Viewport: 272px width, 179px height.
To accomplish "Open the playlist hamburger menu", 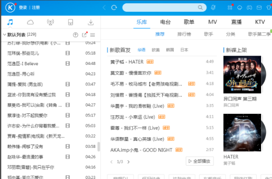I will point(92,35).
